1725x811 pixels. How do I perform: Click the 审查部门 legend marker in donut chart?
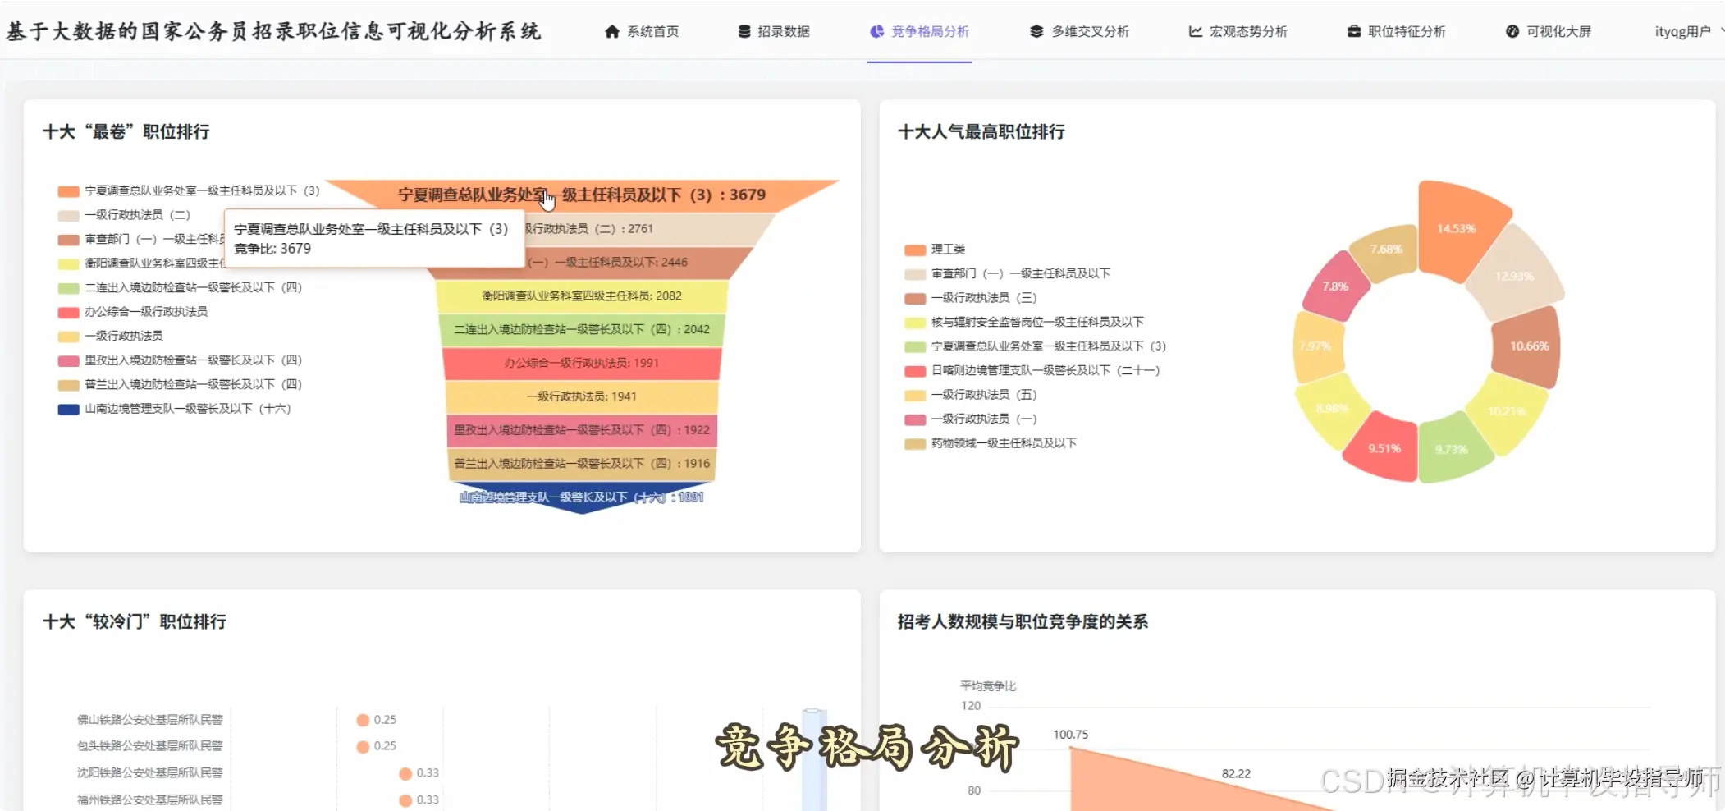pyautogui.click(x=913, y=273)
